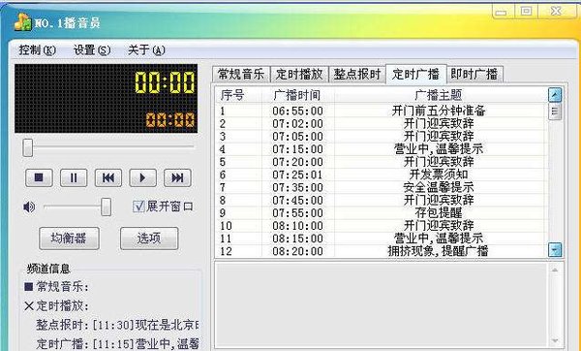Click the empty lower text pane
581x351 pixels.
(381, 305)
